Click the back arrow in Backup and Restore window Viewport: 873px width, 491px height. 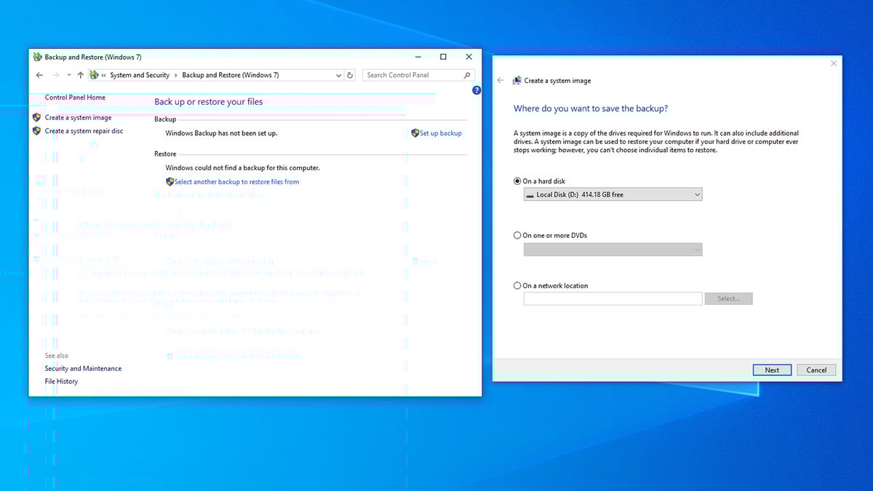point(39,75)
